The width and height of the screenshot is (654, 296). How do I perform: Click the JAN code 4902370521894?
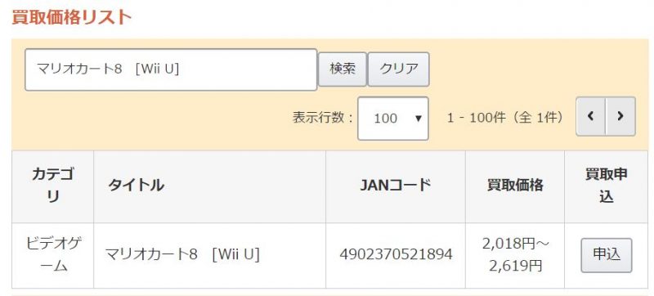coord(396,254)
